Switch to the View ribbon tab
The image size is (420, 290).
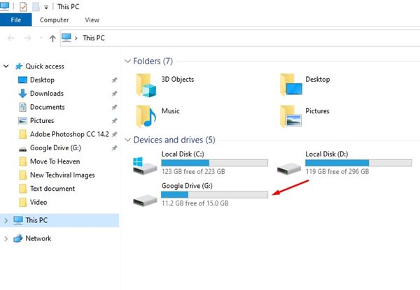[92, 20]
